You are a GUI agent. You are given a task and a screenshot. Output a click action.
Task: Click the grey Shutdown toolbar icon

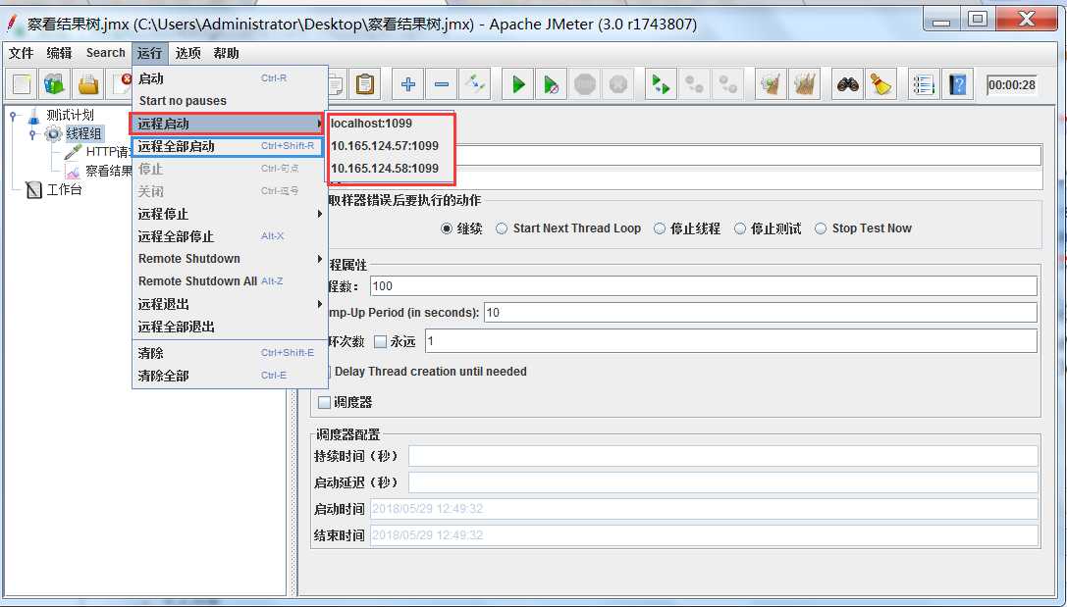[617, 85]
